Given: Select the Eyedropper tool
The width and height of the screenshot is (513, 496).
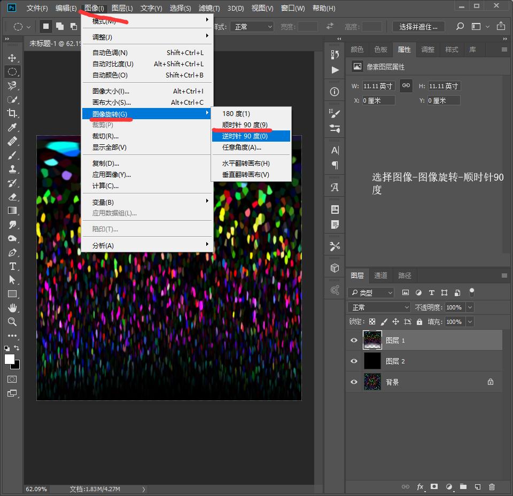Looking at the screenshot, I should tap(12, 127).
